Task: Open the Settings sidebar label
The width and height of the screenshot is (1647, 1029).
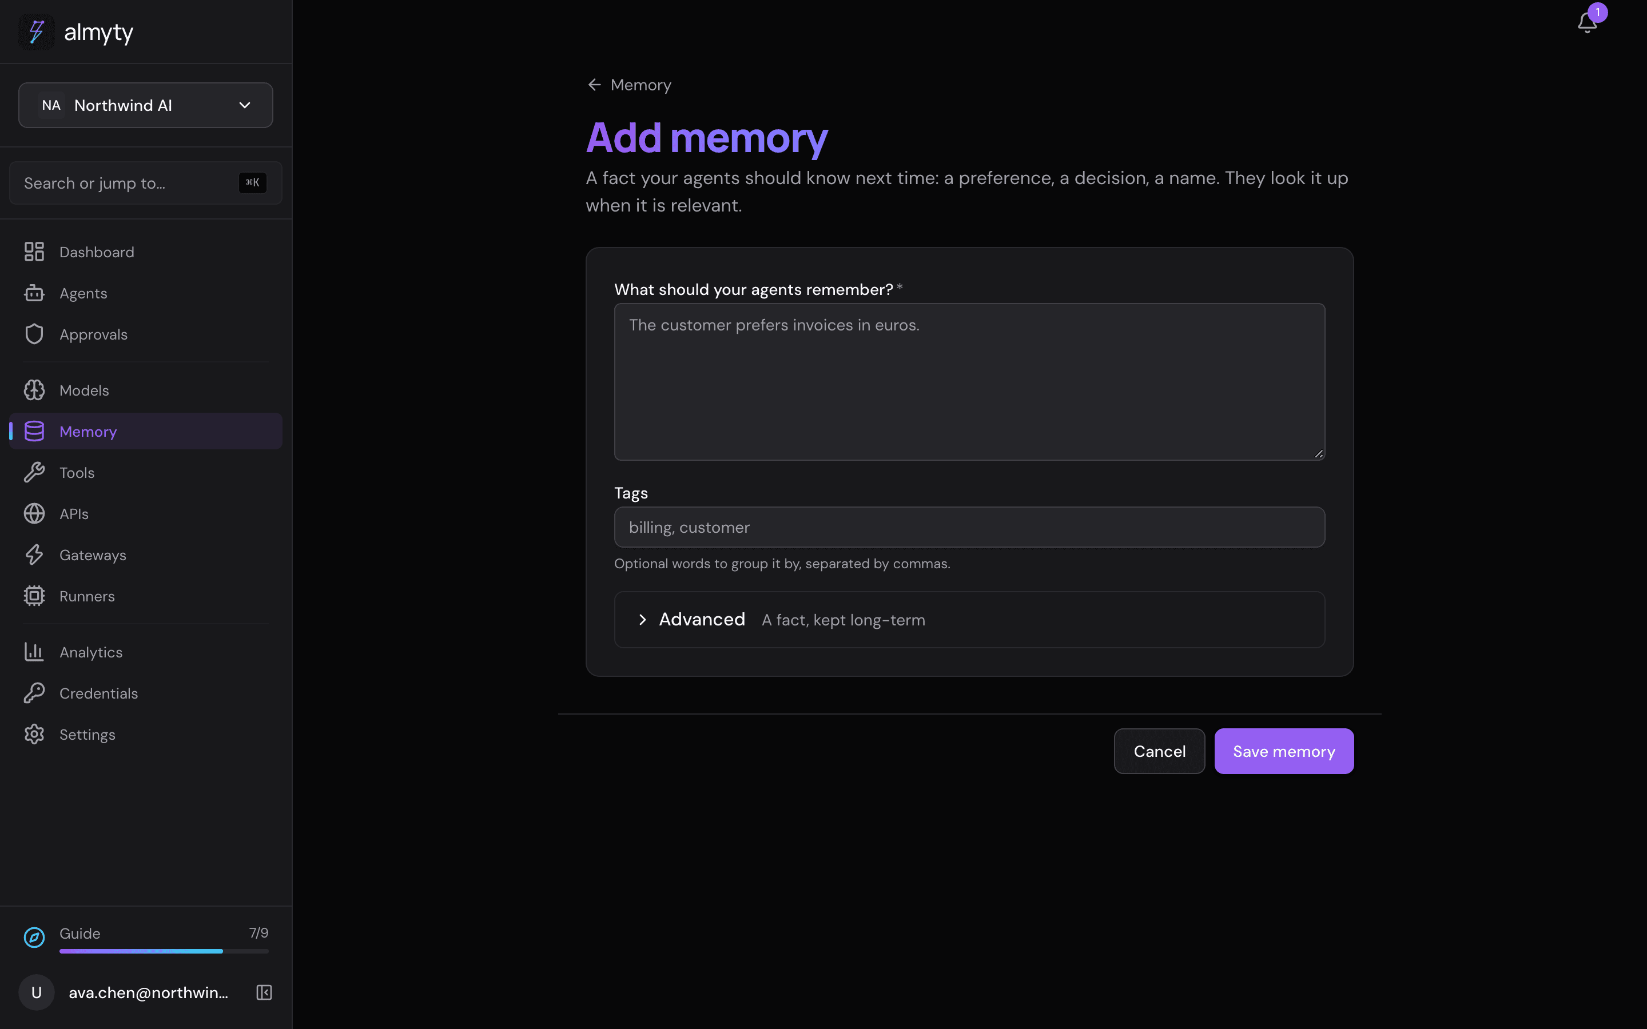Action: [87, 735]
